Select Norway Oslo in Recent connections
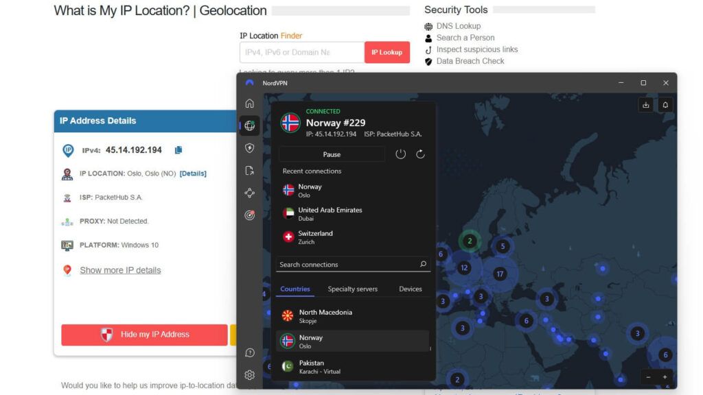Image resolution: width=703 pixels, height=395 pixels. click(354, 191)
